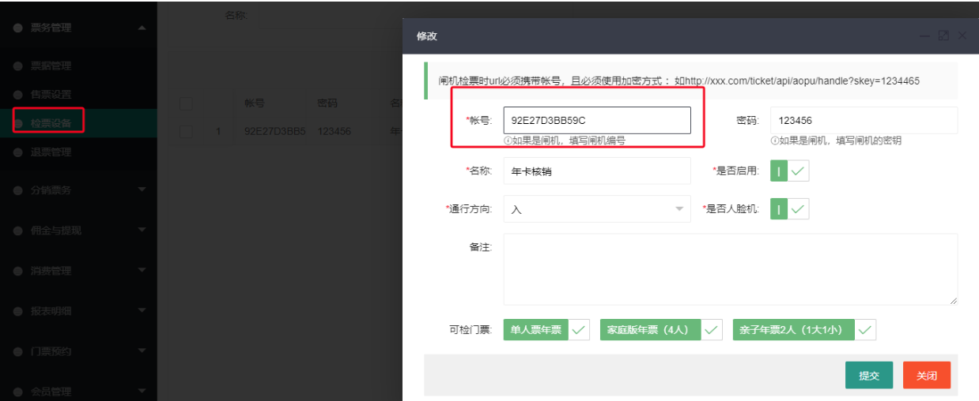Click the 密码 hint about 闸机的密钥

click(x=836, y=141)
